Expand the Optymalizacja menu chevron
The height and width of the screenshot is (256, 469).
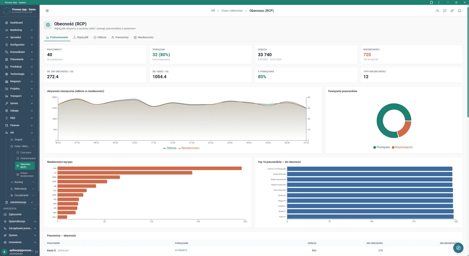35,222
